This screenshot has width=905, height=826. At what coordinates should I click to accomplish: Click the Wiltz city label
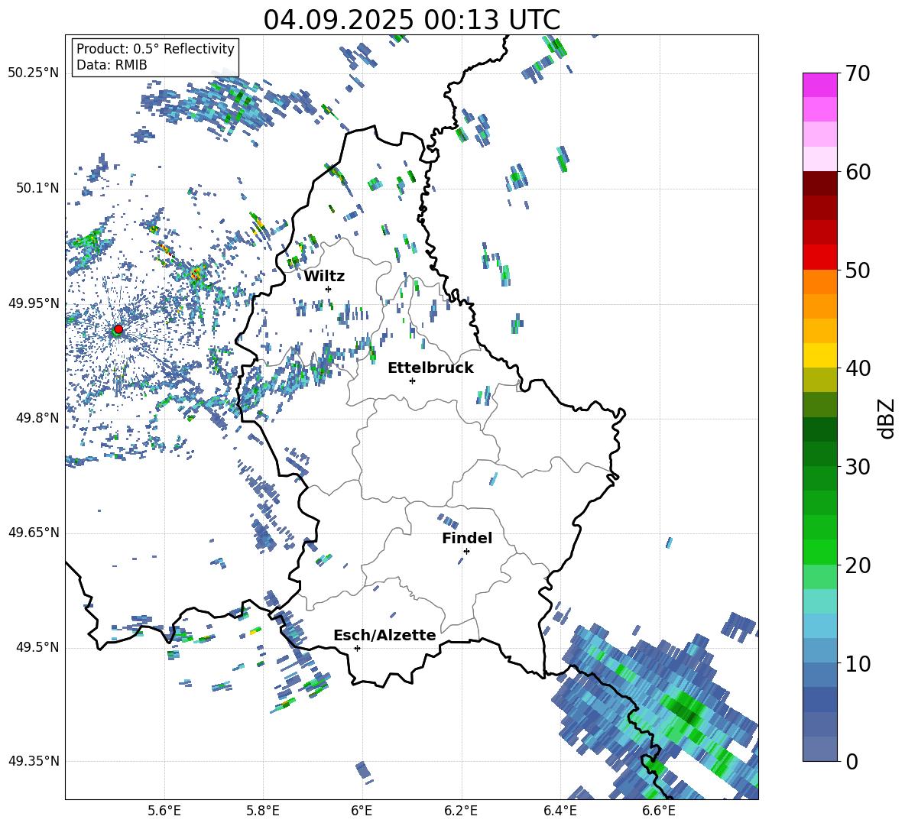[x=324, y=277]
